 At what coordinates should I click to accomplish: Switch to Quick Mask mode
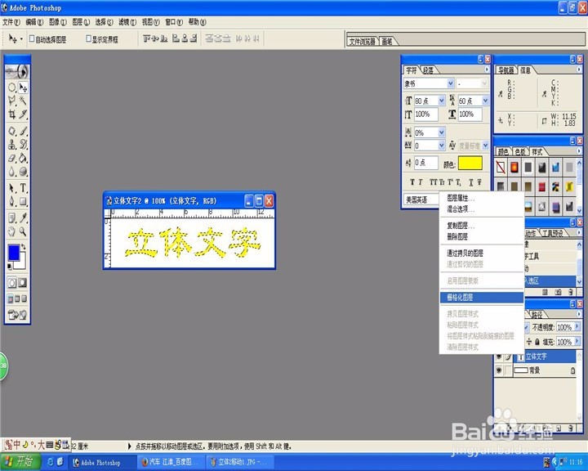tap(23, 282)
